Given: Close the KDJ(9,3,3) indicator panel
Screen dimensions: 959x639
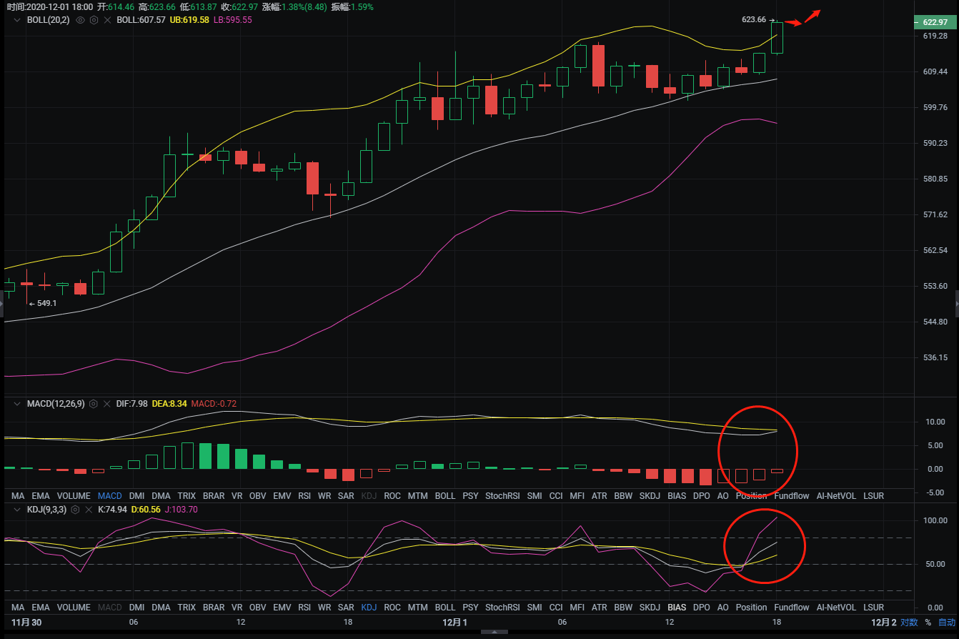Looking at the screenshot, I should click(x=89, y=510).
